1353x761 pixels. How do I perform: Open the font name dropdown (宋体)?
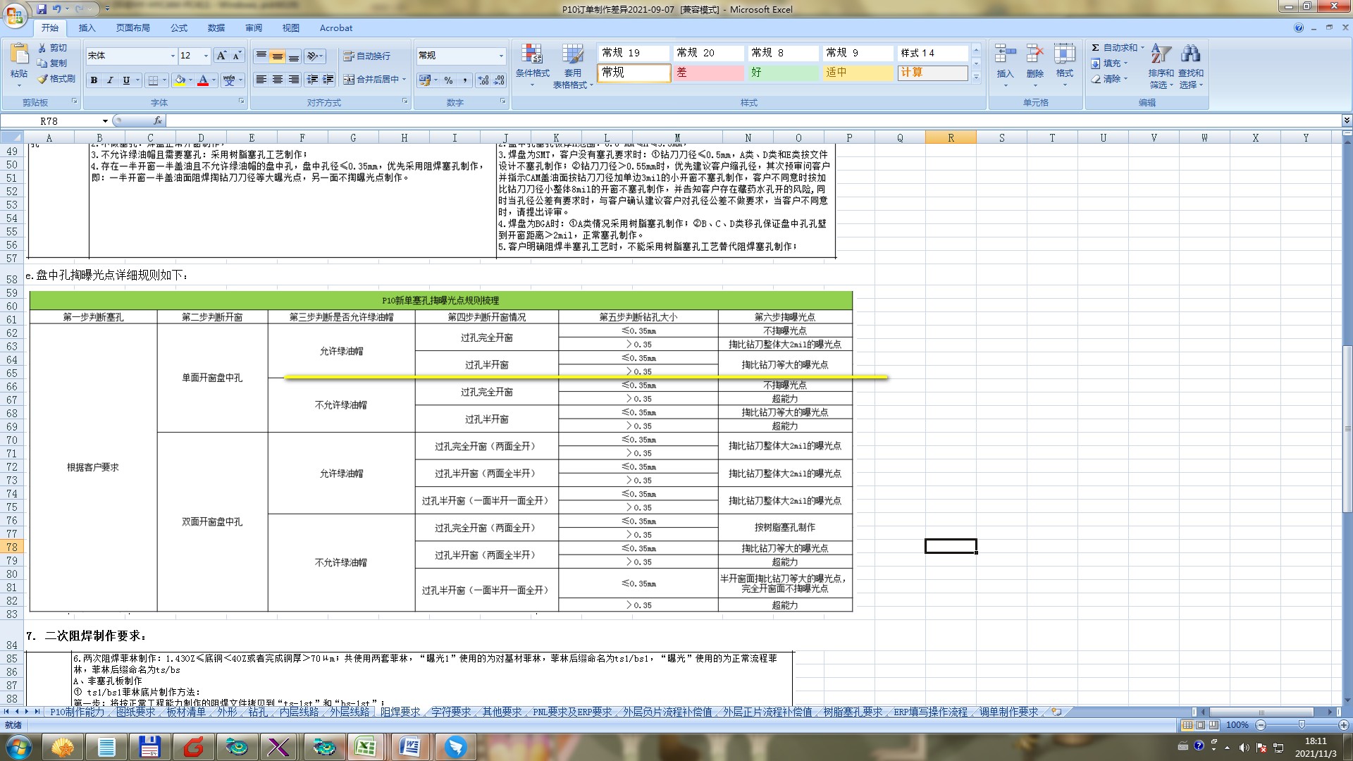(x=173, y=56)
